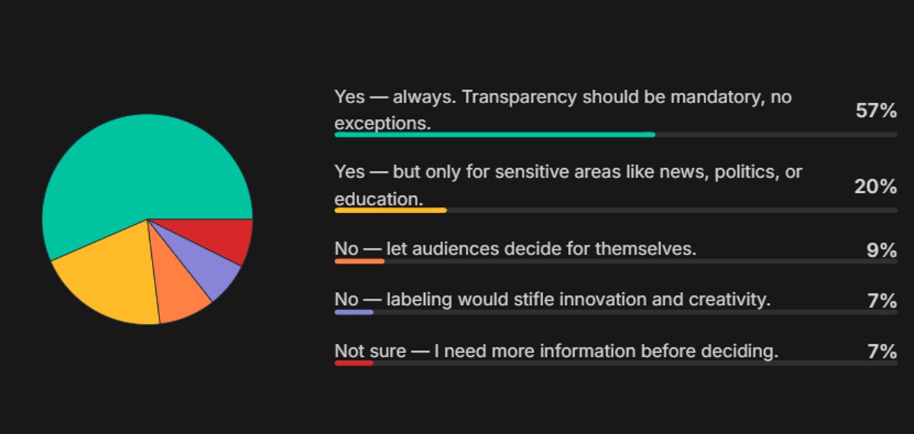Select "Yes — but only for sensitive areas" option

coord(568,185)
